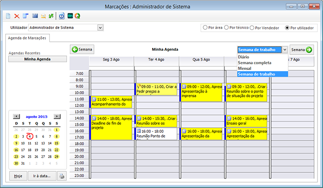Click the 'agosto 2015' month title

point(37,116)
